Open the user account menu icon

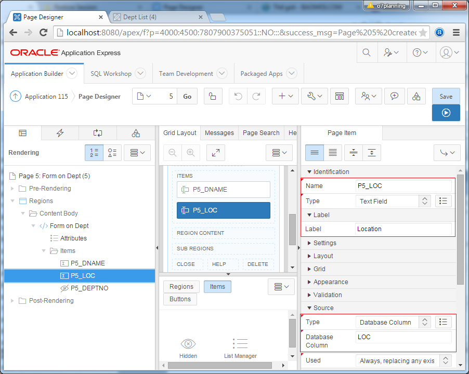tap(449, 52)
